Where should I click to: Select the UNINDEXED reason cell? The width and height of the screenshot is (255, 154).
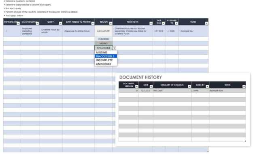(x=104, y=39)
